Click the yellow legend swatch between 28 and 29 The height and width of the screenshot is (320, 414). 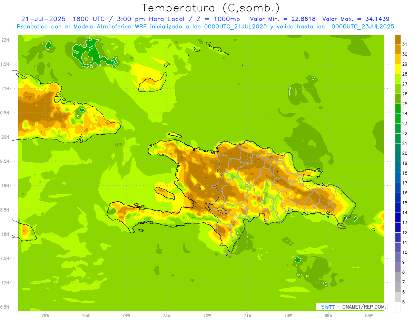(x=398, y=69)
